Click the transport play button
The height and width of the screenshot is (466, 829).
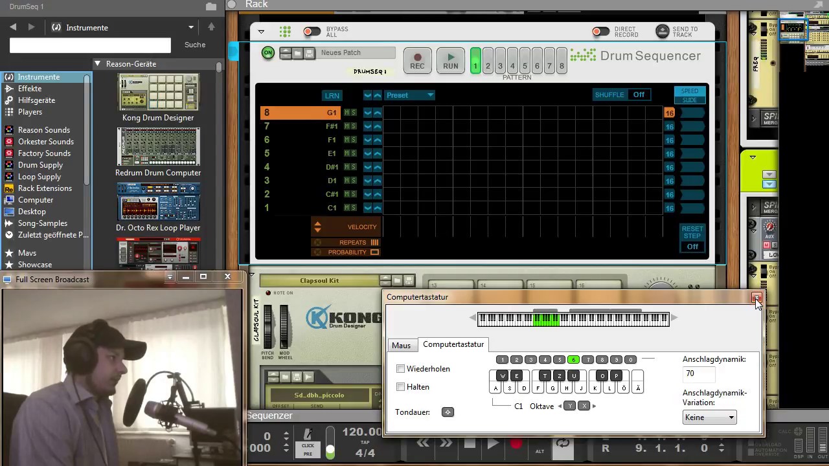(x=493, y=444)
